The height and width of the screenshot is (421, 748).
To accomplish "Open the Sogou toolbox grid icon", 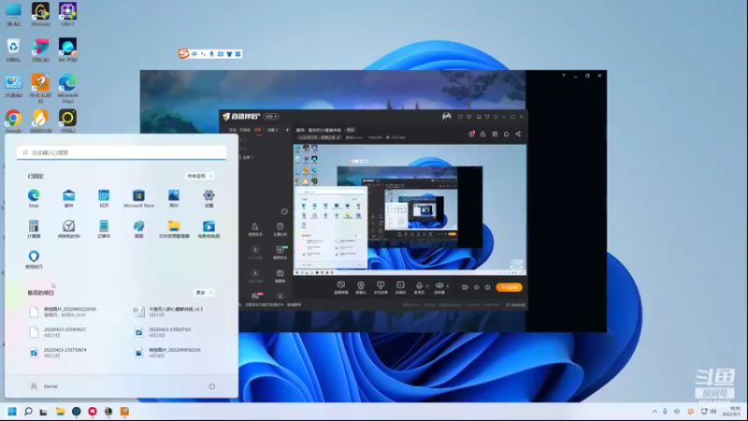I will click(x=237, y=54).
